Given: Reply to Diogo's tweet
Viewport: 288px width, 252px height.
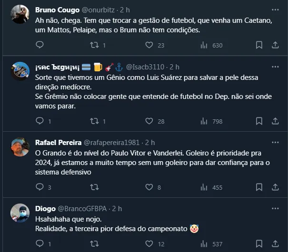Looking at the screenshot, I should coord(40,244).
